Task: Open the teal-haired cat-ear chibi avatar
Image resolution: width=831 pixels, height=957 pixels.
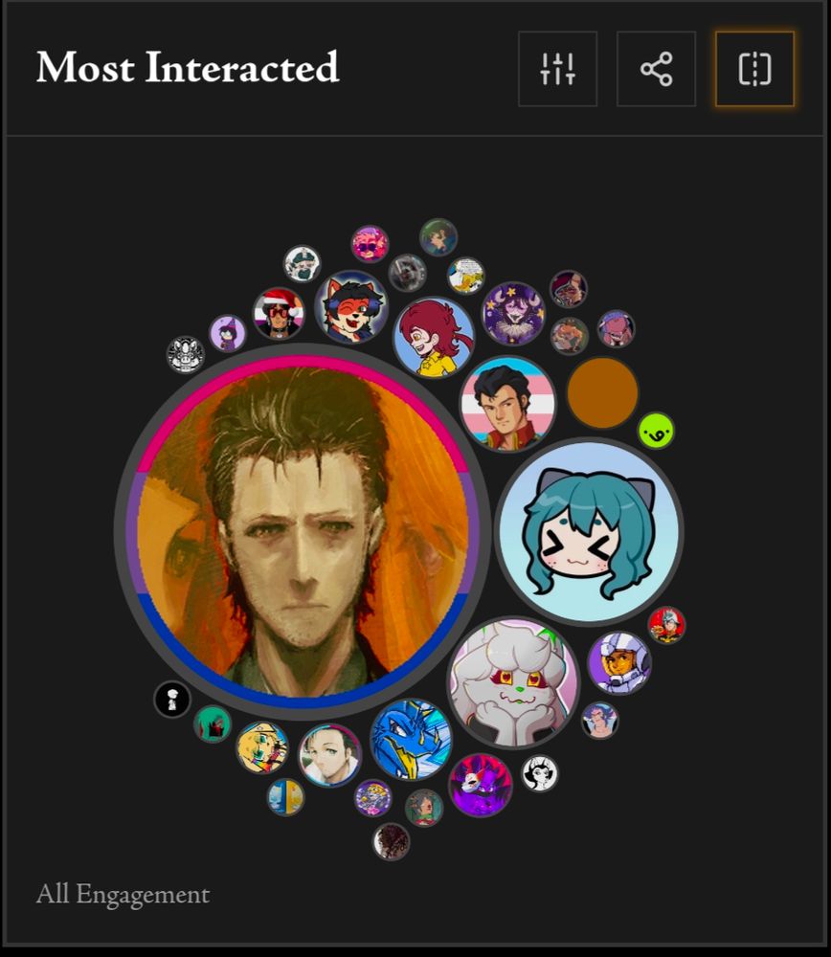Action: coord(589,531)
